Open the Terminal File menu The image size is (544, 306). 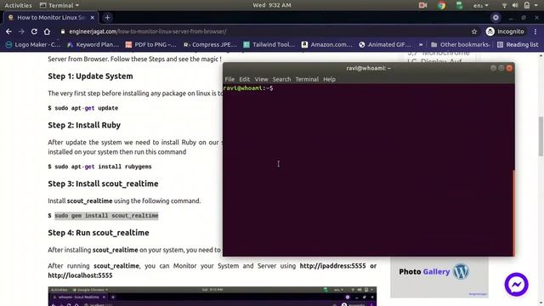pyautogui.click(x=229, y=79)
